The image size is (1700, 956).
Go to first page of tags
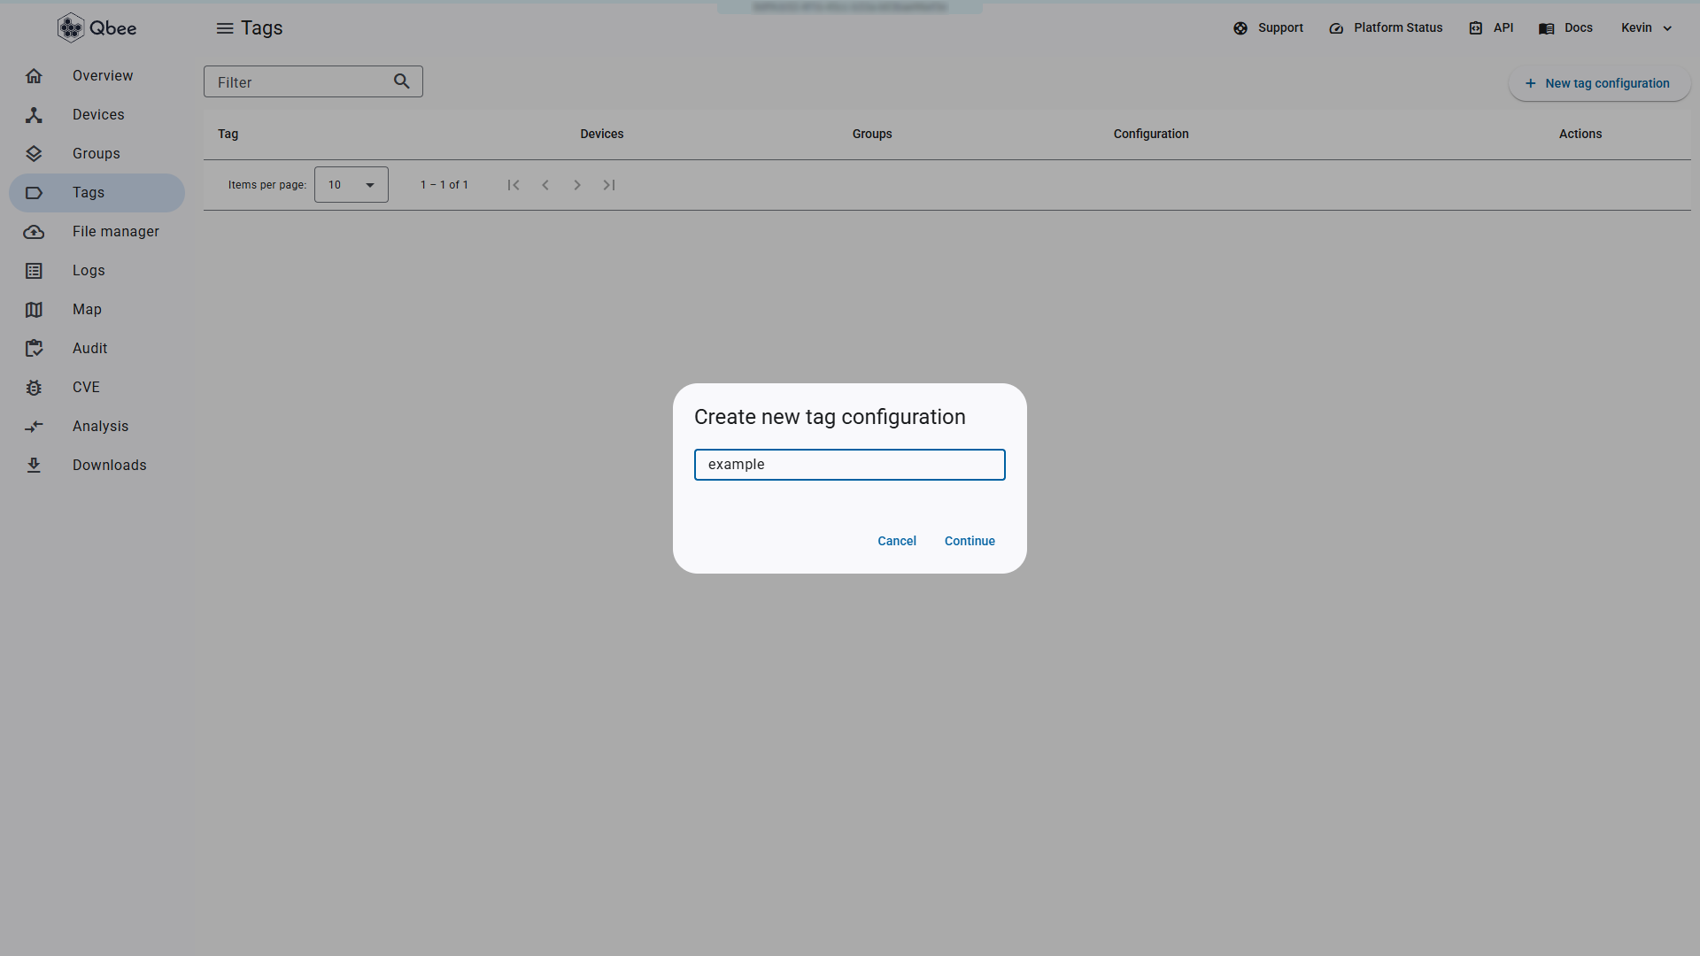[514, 185]
